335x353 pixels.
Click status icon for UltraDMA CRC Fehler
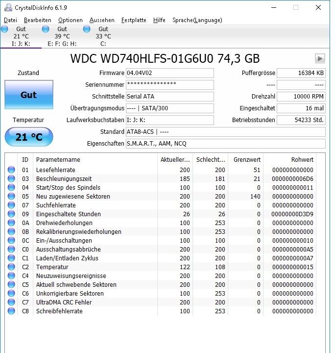11,302
